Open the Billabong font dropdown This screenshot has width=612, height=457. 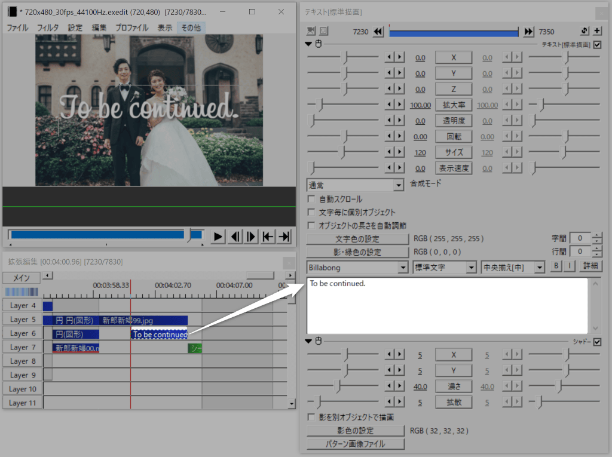pyautogui.click(x=357, y=267)
